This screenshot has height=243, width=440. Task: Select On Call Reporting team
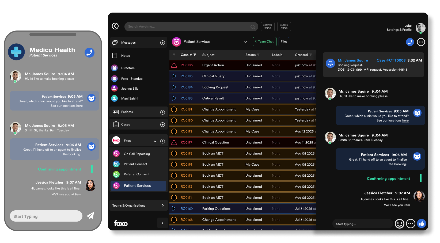137,154
